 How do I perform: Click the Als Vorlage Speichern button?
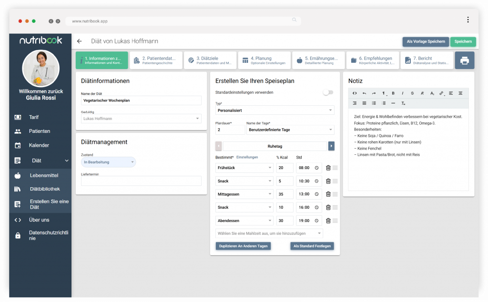[x=425, y=41]
